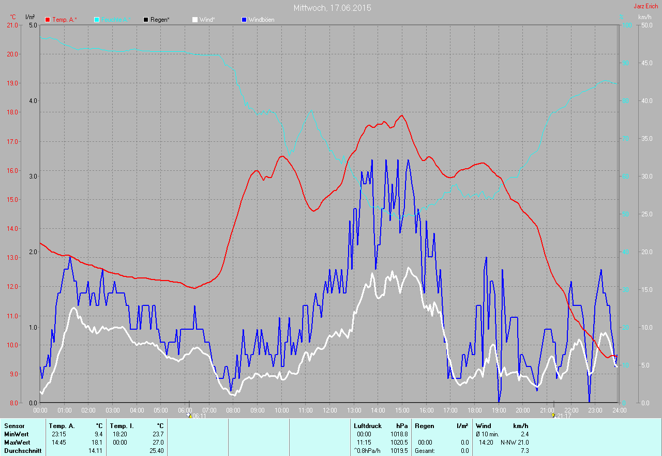Click the "12:00" time axis label
The height and width of the screenshot is (456, 662).
(330, 410)
